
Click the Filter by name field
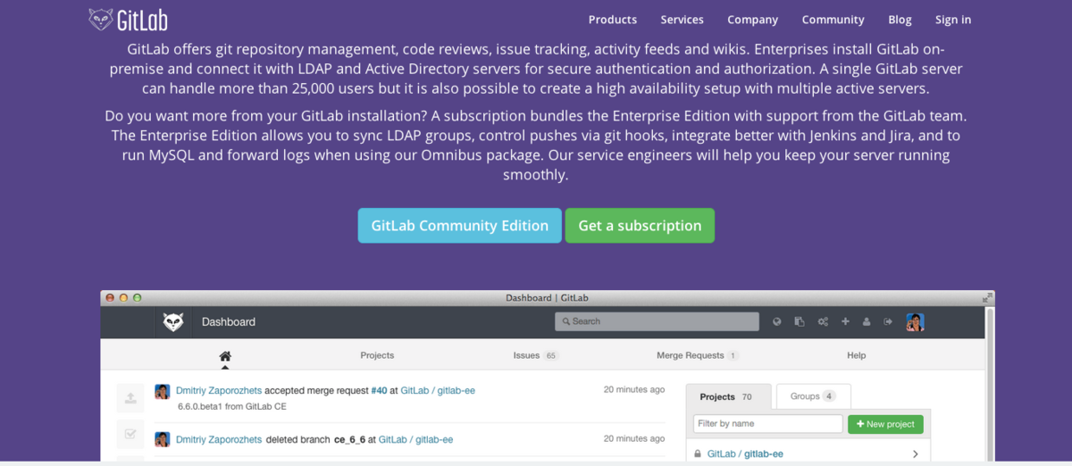767,424
